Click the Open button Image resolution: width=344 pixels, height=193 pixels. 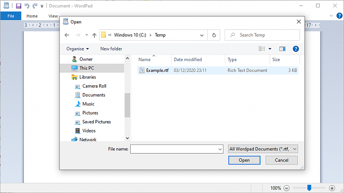244,160
